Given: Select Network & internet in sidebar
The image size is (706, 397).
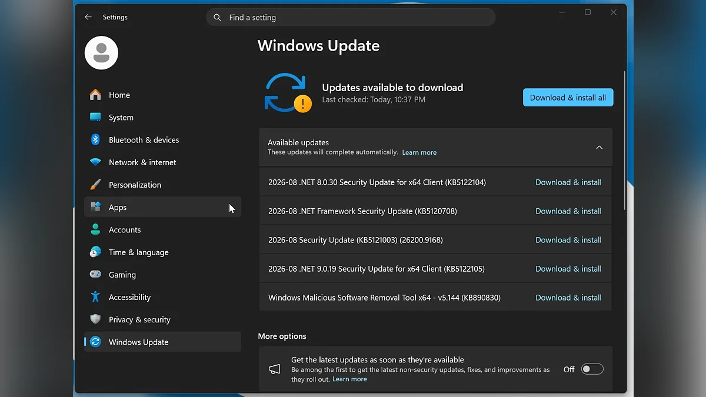Looking at the screenshot, I should coord(162,162).
